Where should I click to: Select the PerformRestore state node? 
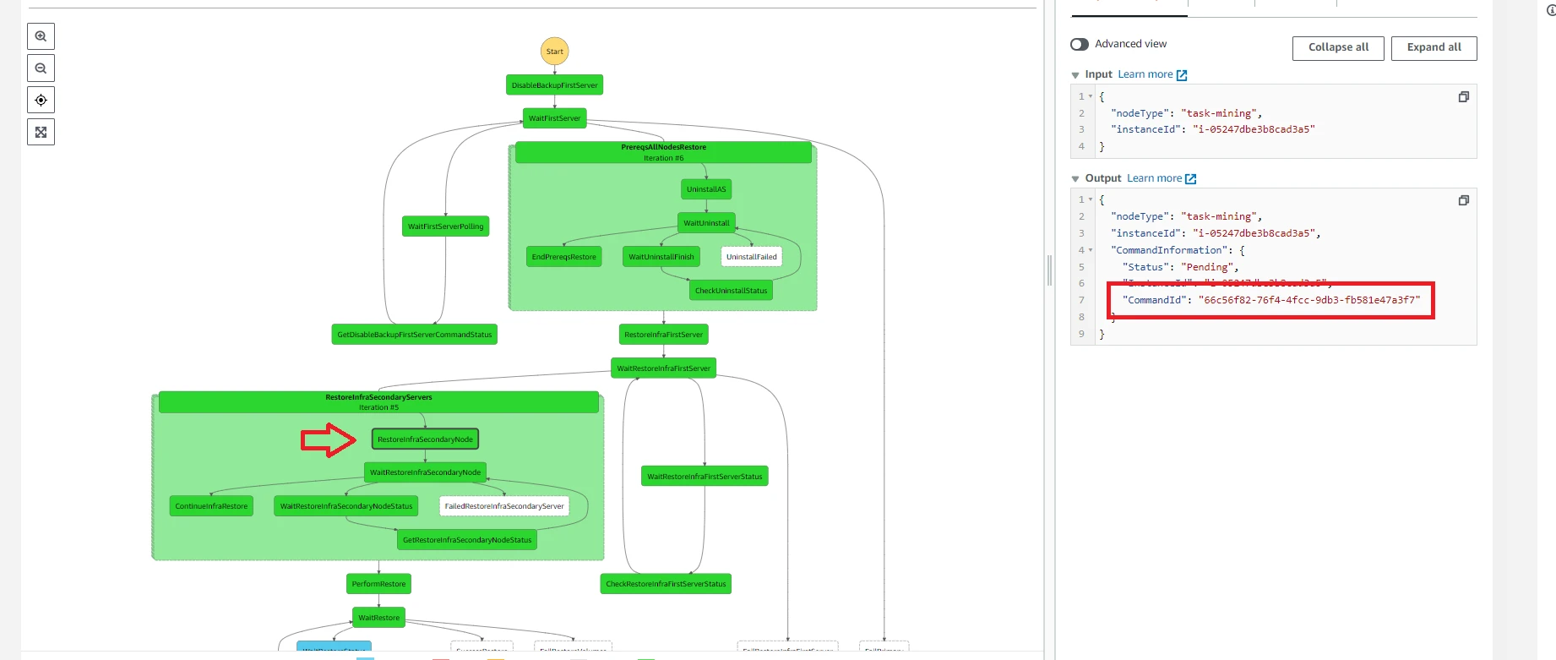(x=378, y=584)
